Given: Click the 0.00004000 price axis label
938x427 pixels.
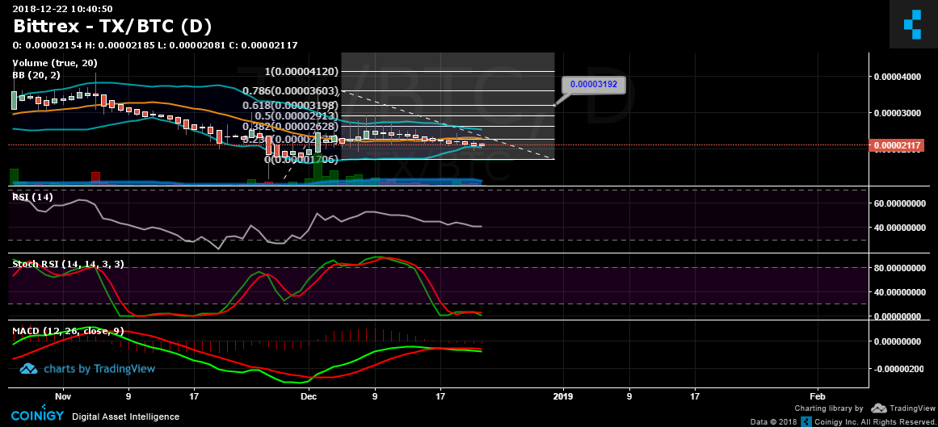Looking at the screenshot, I should pyautogui.click(x=898, y=77).
